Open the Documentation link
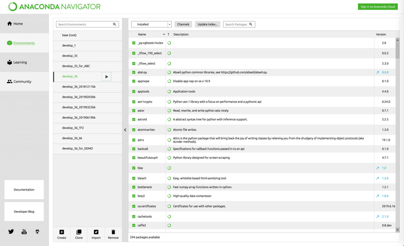The width and height of the screenshot is (404, 246). point(24,190)
